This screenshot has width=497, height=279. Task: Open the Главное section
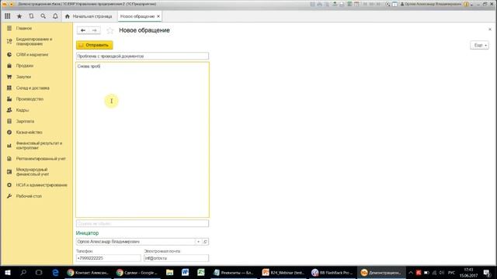pyautogui.click(x=24, y=28)
